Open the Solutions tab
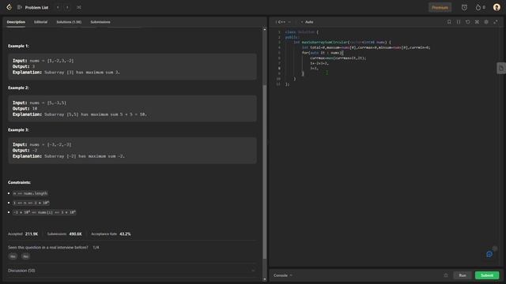 (69, 22)
